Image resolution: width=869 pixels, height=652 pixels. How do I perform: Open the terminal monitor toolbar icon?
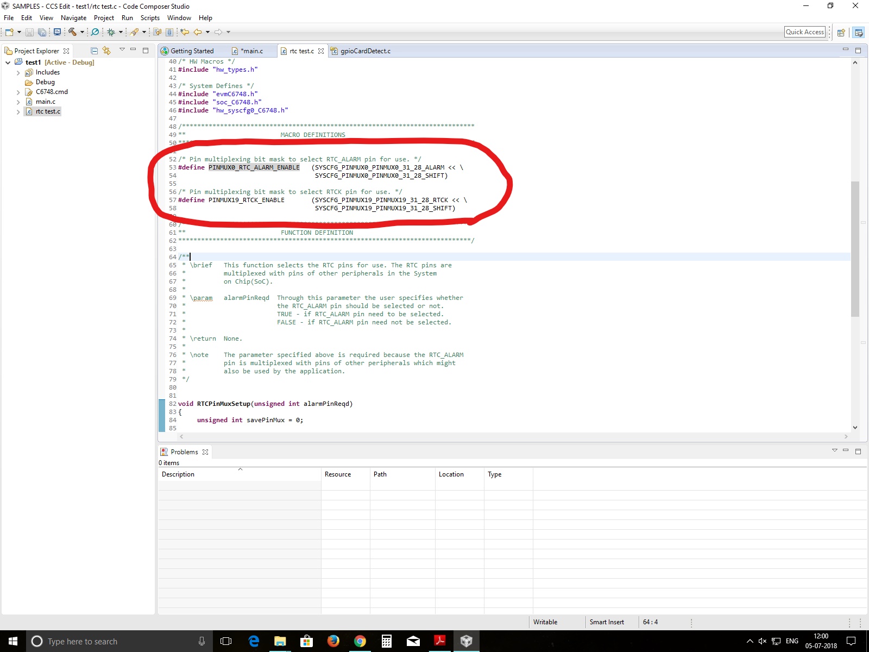point(57,32)
